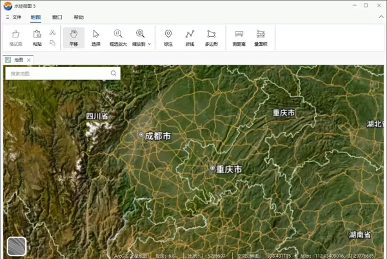Screen dimensions: 387x259
Task: Click the scissors cut icon
Action: [x=52, y=32]
